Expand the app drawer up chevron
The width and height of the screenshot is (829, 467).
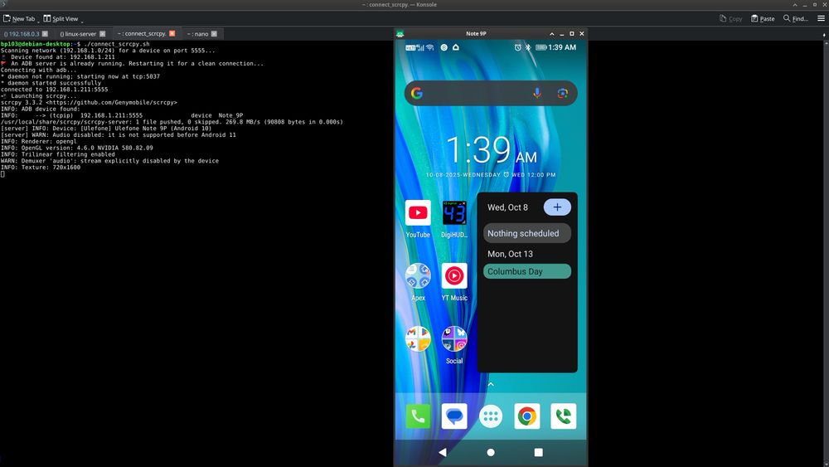point(491,385)
